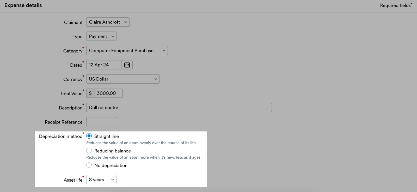Open the Asset life dropdown showing 8 years
Viewport: 417px width, 192px height.
[101, 179]
